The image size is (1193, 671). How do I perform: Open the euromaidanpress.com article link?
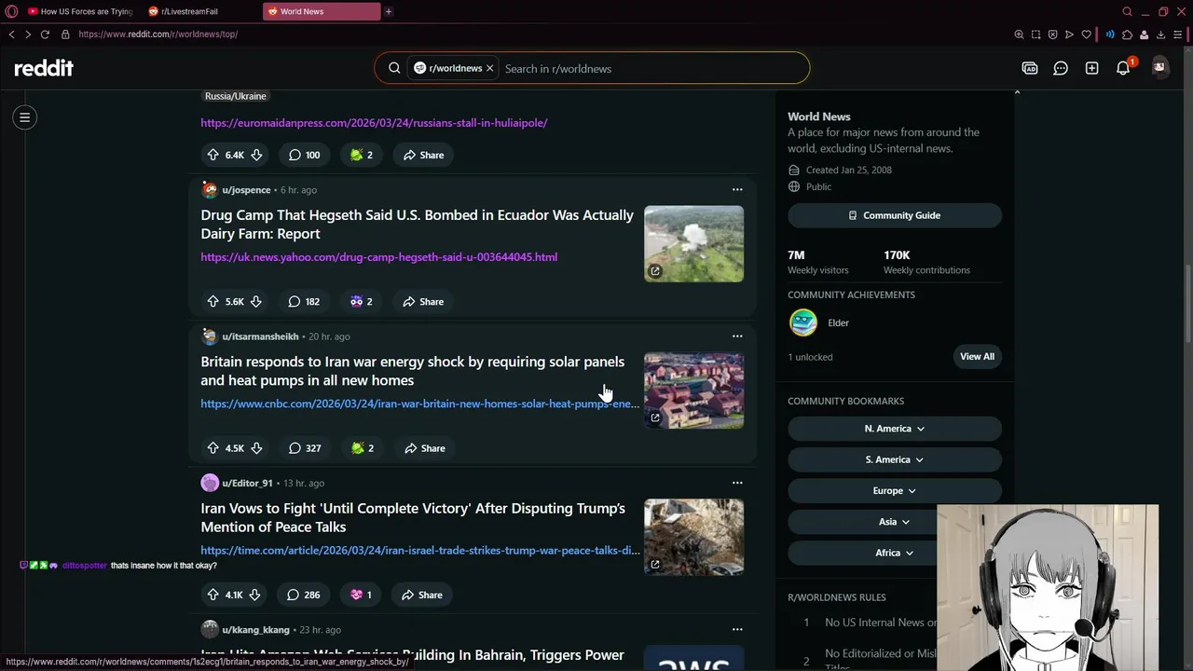tap(374, 123)
